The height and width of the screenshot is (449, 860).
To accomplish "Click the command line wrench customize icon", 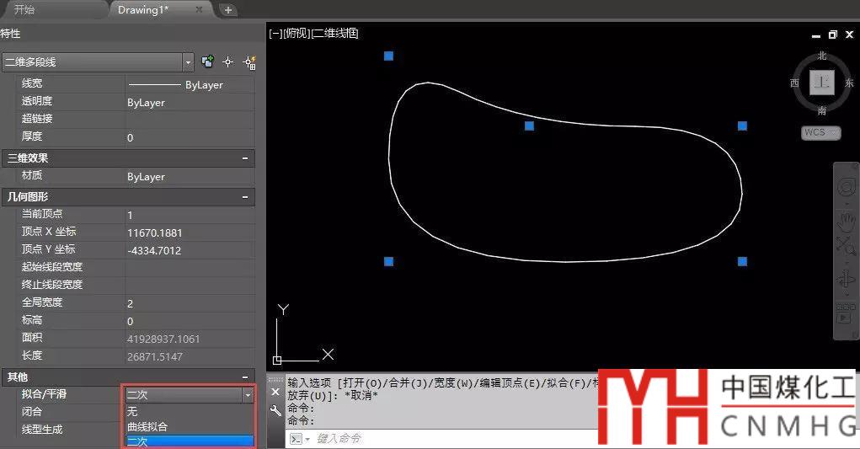I will tap(275, 410).
